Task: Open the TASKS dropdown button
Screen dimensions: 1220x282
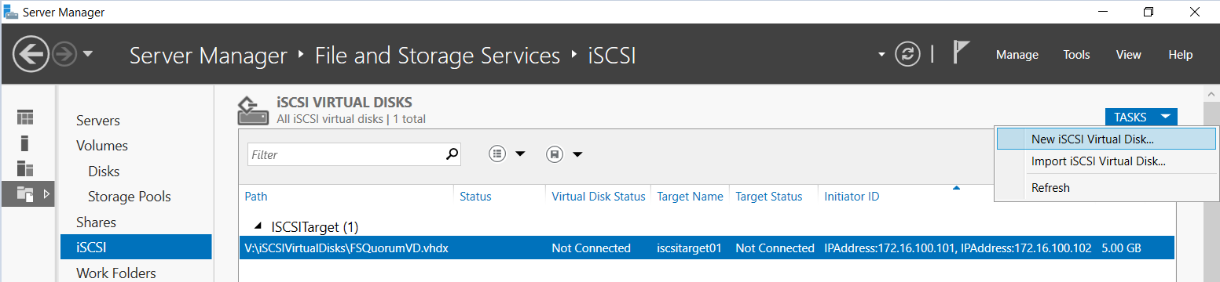Action: (x=1141, y=117)
